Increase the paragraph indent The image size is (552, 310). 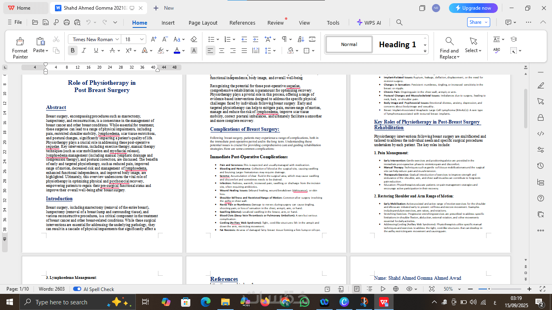(x=256, y=39)
